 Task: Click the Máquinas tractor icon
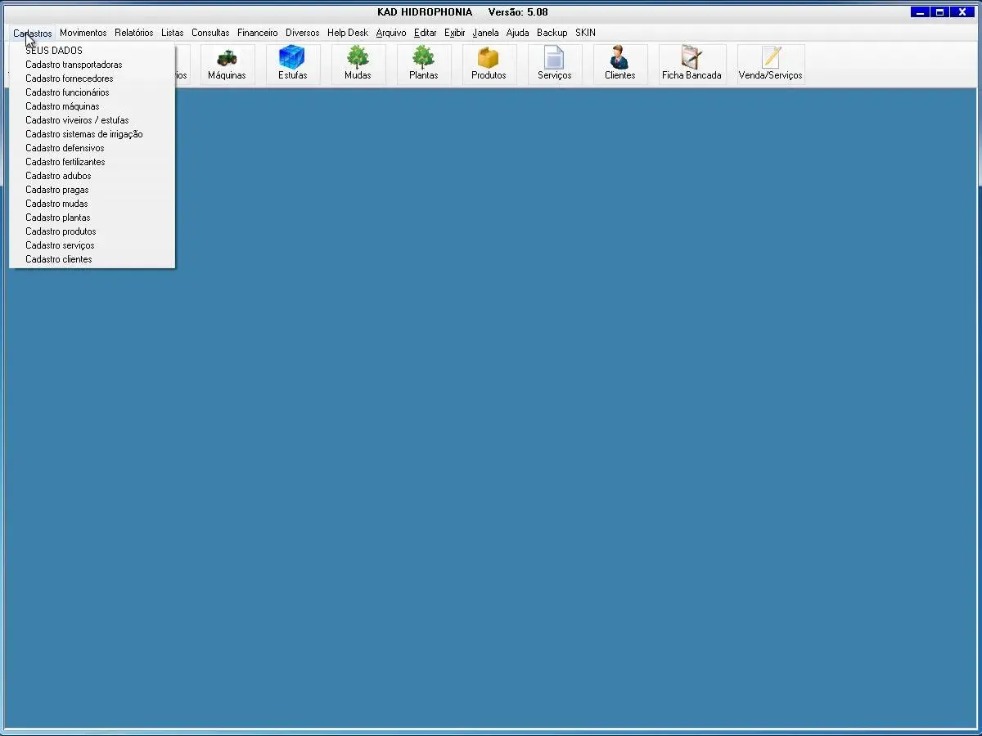[x=227, y=59]
